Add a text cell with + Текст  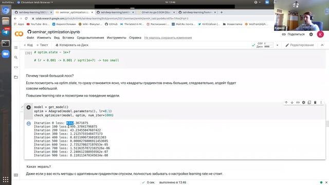point(42,45)
